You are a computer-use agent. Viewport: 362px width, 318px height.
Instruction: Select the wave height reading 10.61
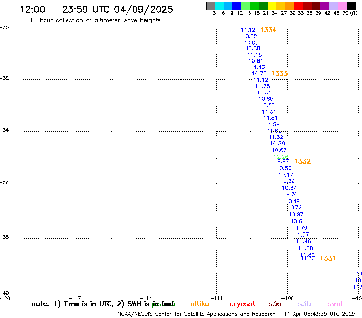coord(298,221)
